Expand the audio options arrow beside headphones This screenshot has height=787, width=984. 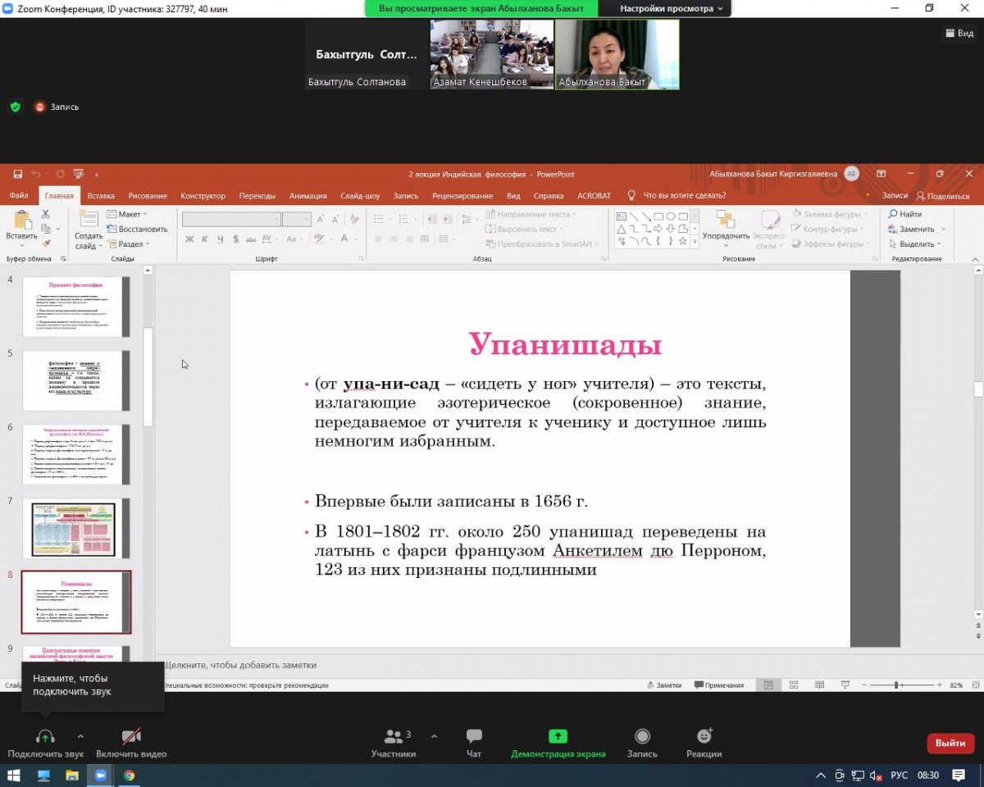click(80, 735)
